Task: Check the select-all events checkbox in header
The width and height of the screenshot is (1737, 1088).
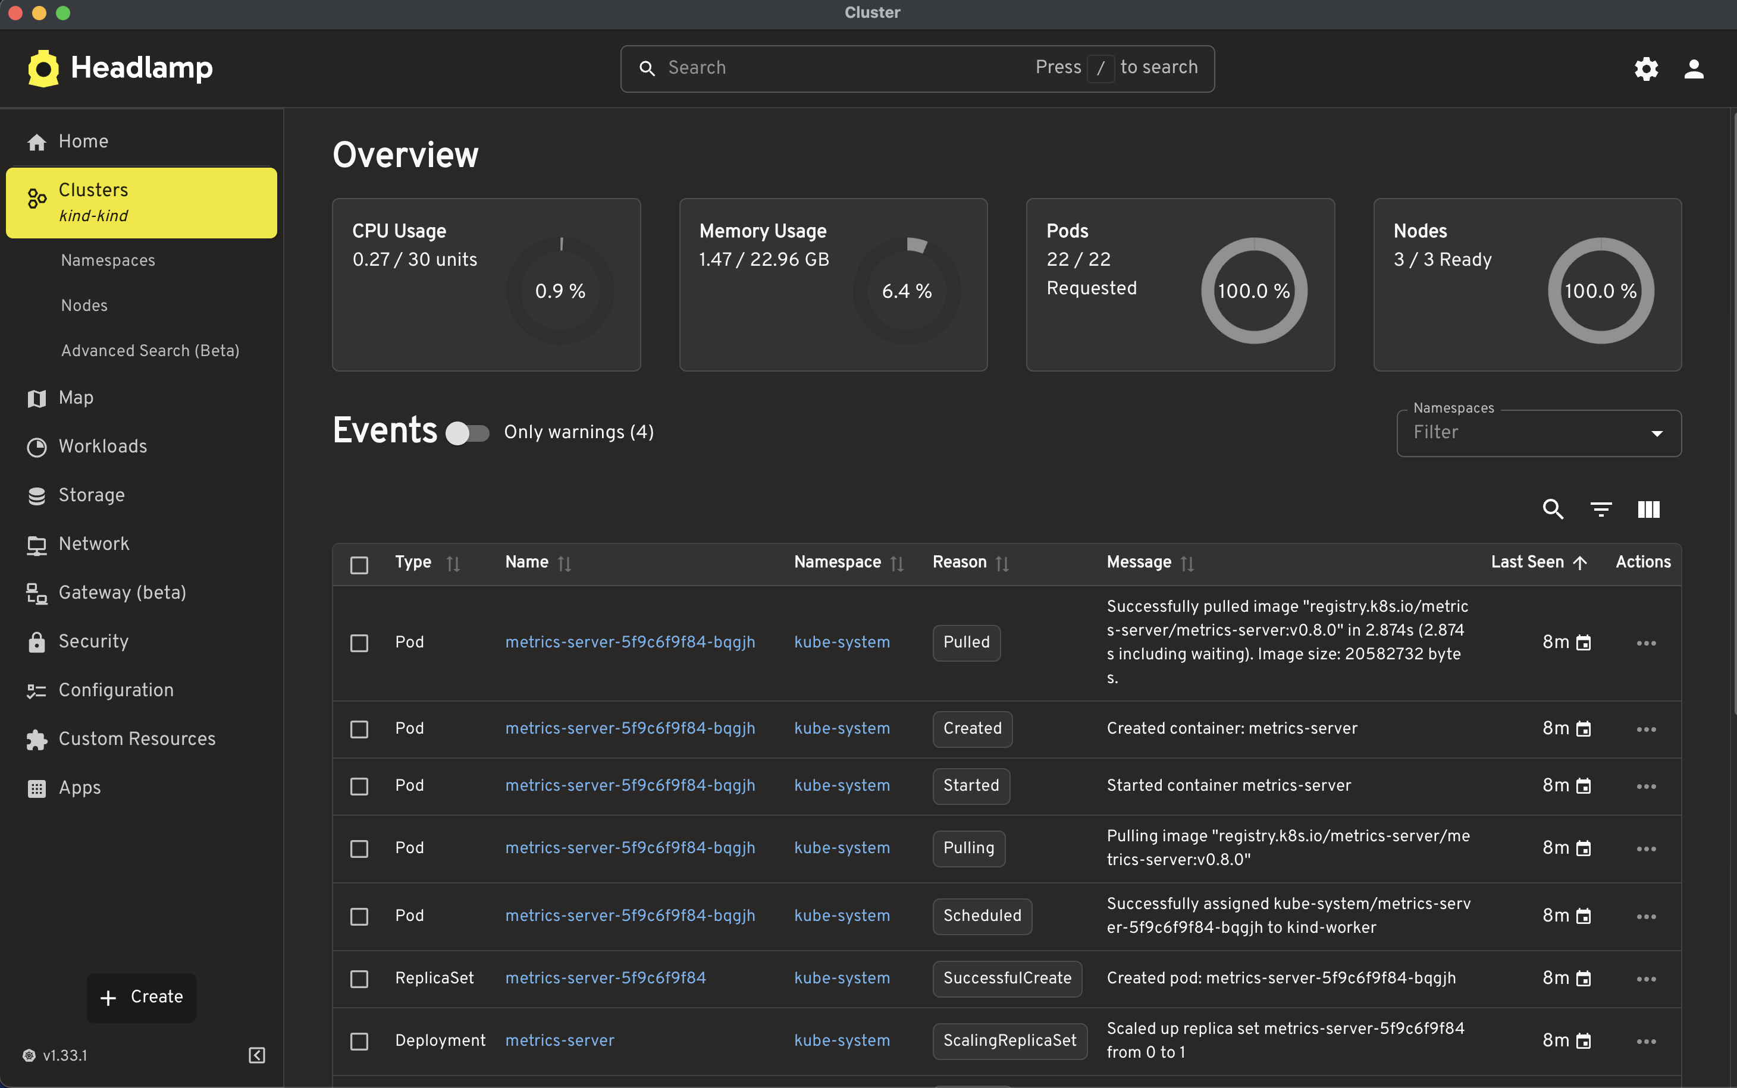Action: [359, 565]
